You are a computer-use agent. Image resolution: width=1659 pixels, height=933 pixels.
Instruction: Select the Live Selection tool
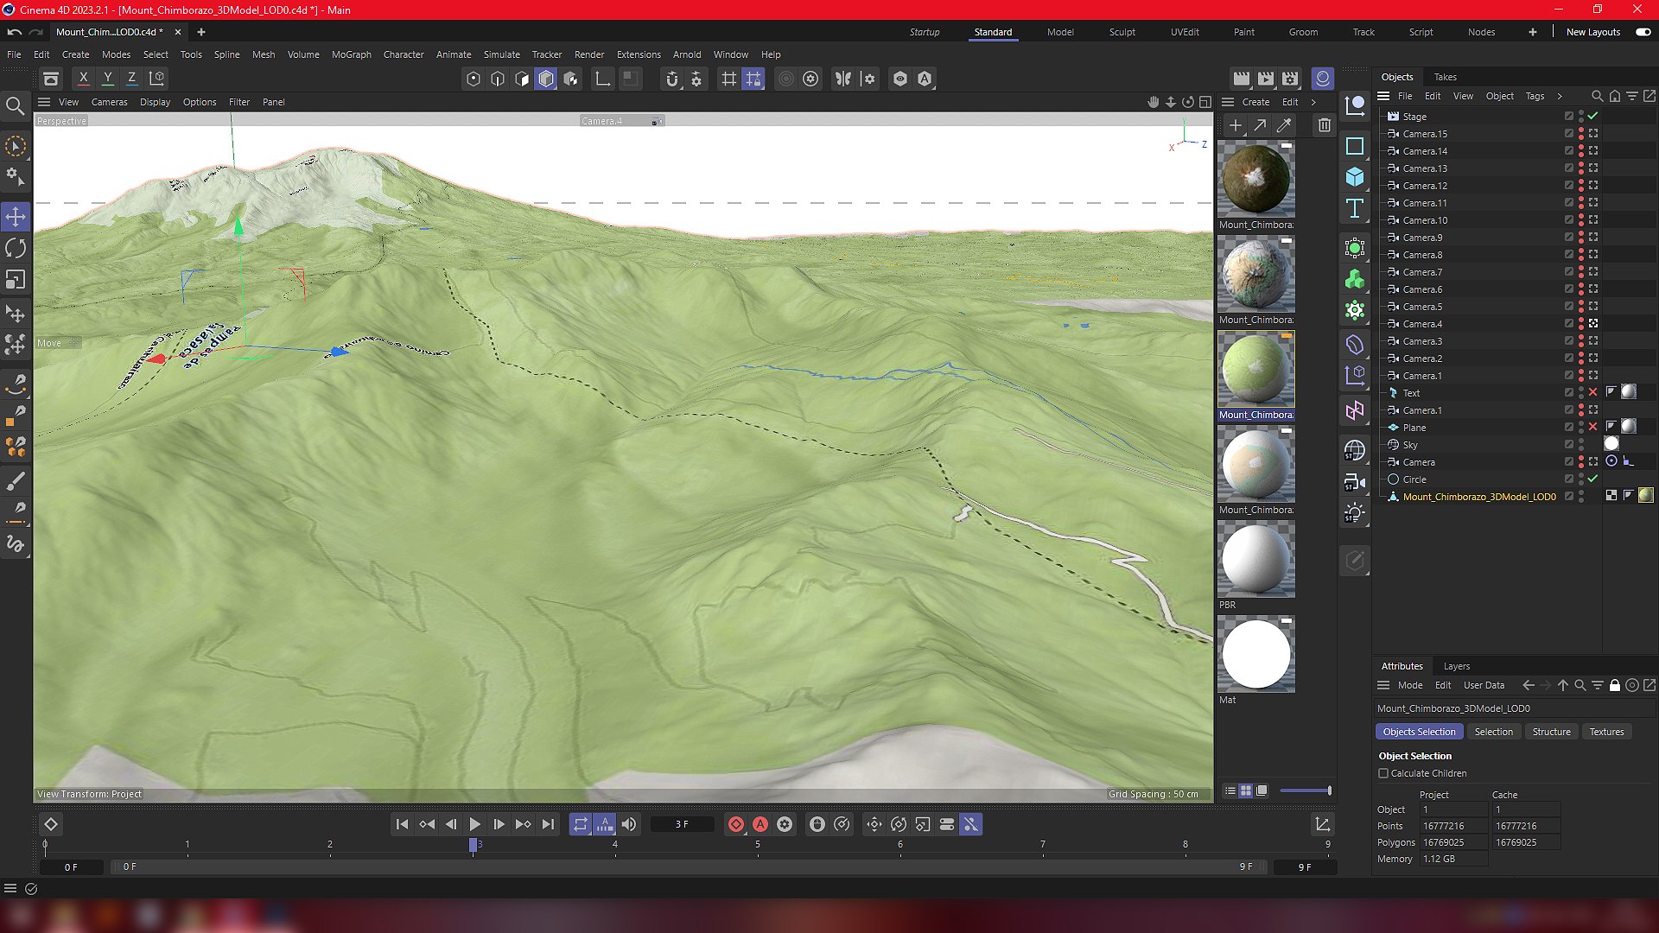click(16, 146)
